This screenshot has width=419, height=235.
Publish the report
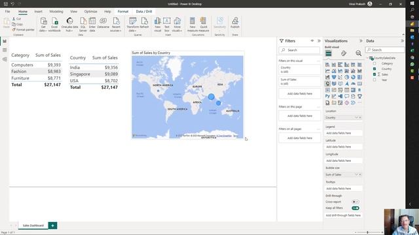coord(235,23)
